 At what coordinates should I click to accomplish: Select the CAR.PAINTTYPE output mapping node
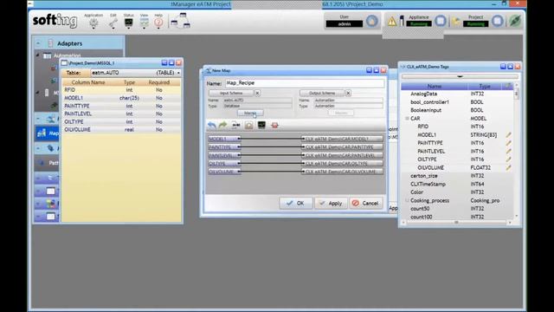point(342,146)
